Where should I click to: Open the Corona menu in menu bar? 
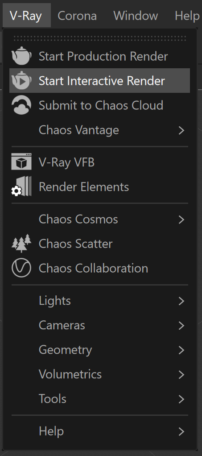coord(77,16)
